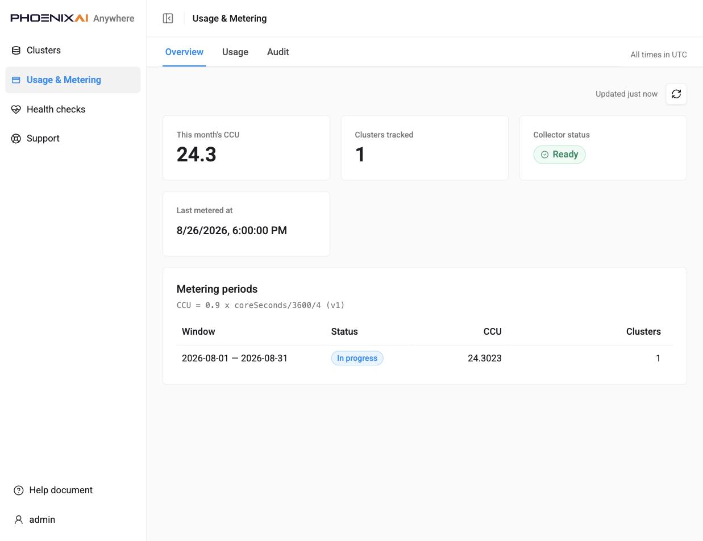Click the PhoenixAI logo
Image resolution: width=703 pixels, height=541 pixels.
[x=49, y=18]
